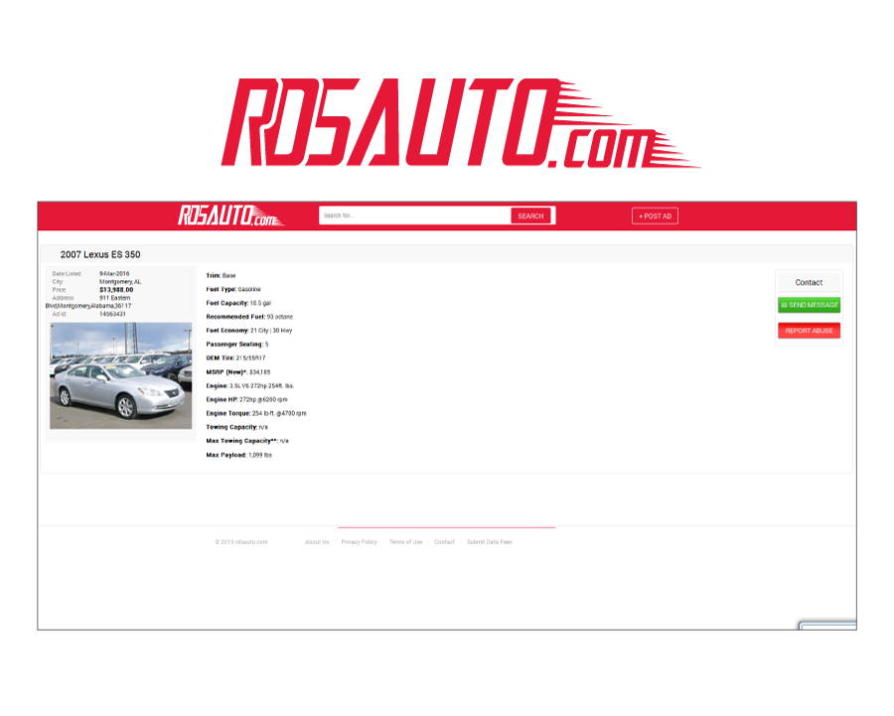Click the green SEND MESSAGE button
Image resolution: width=894 pixels, height=716 pixels.
tap(809, 305)
